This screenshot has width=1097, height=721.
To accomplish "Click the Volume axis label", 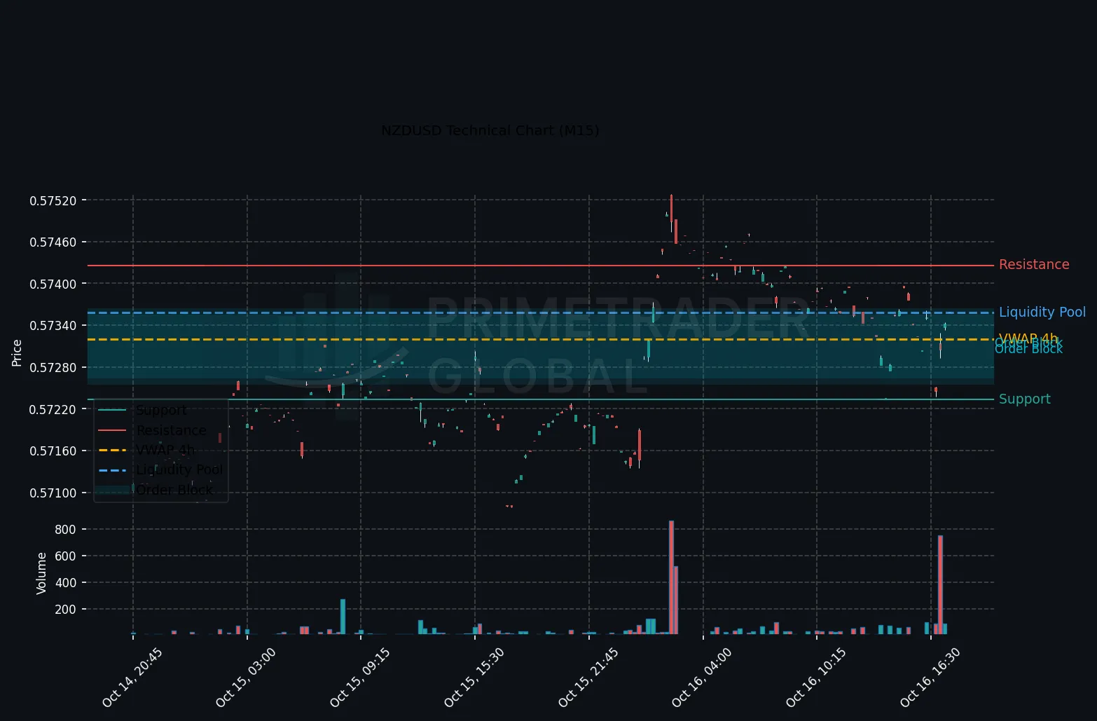I will 41,573.
